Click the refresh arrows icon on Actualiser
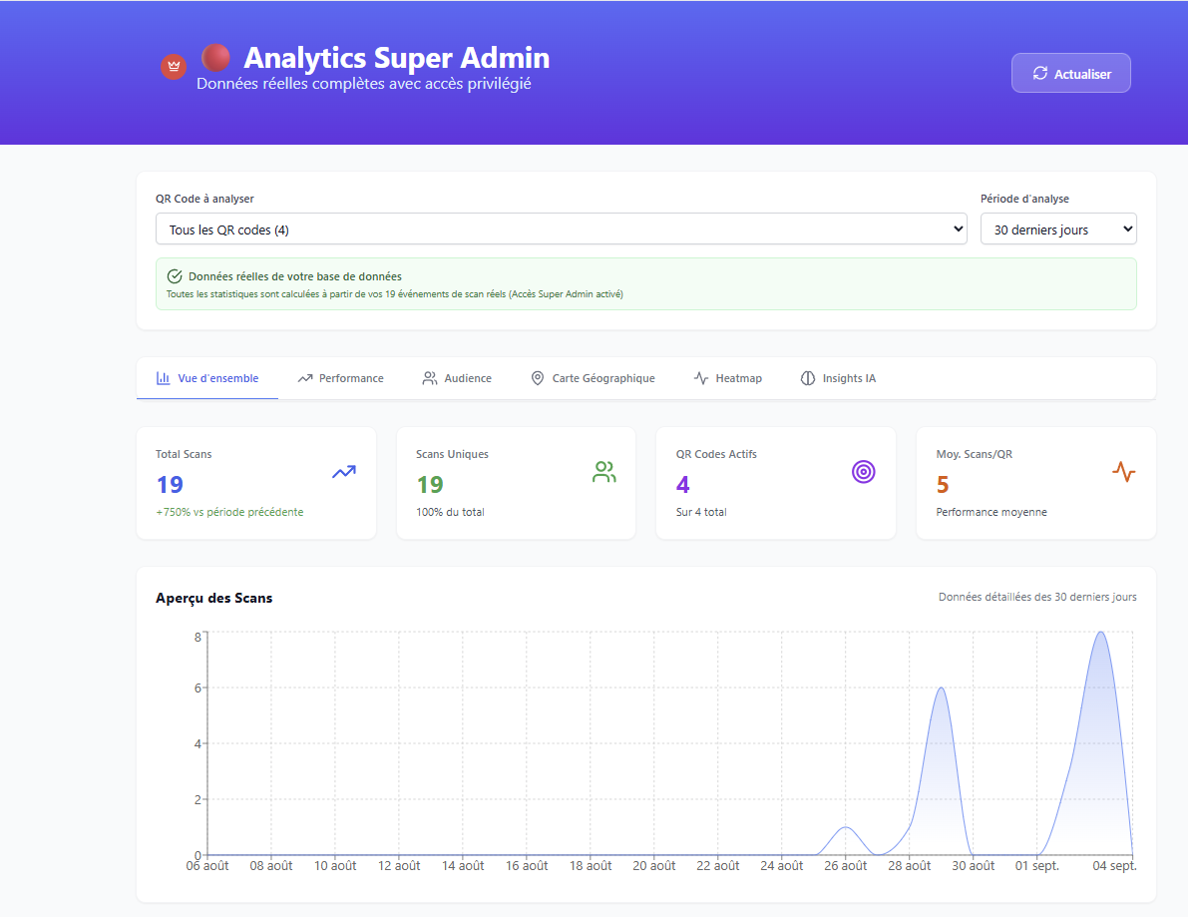Viewport: 1188px width, 917px height. pos(1040,73)
